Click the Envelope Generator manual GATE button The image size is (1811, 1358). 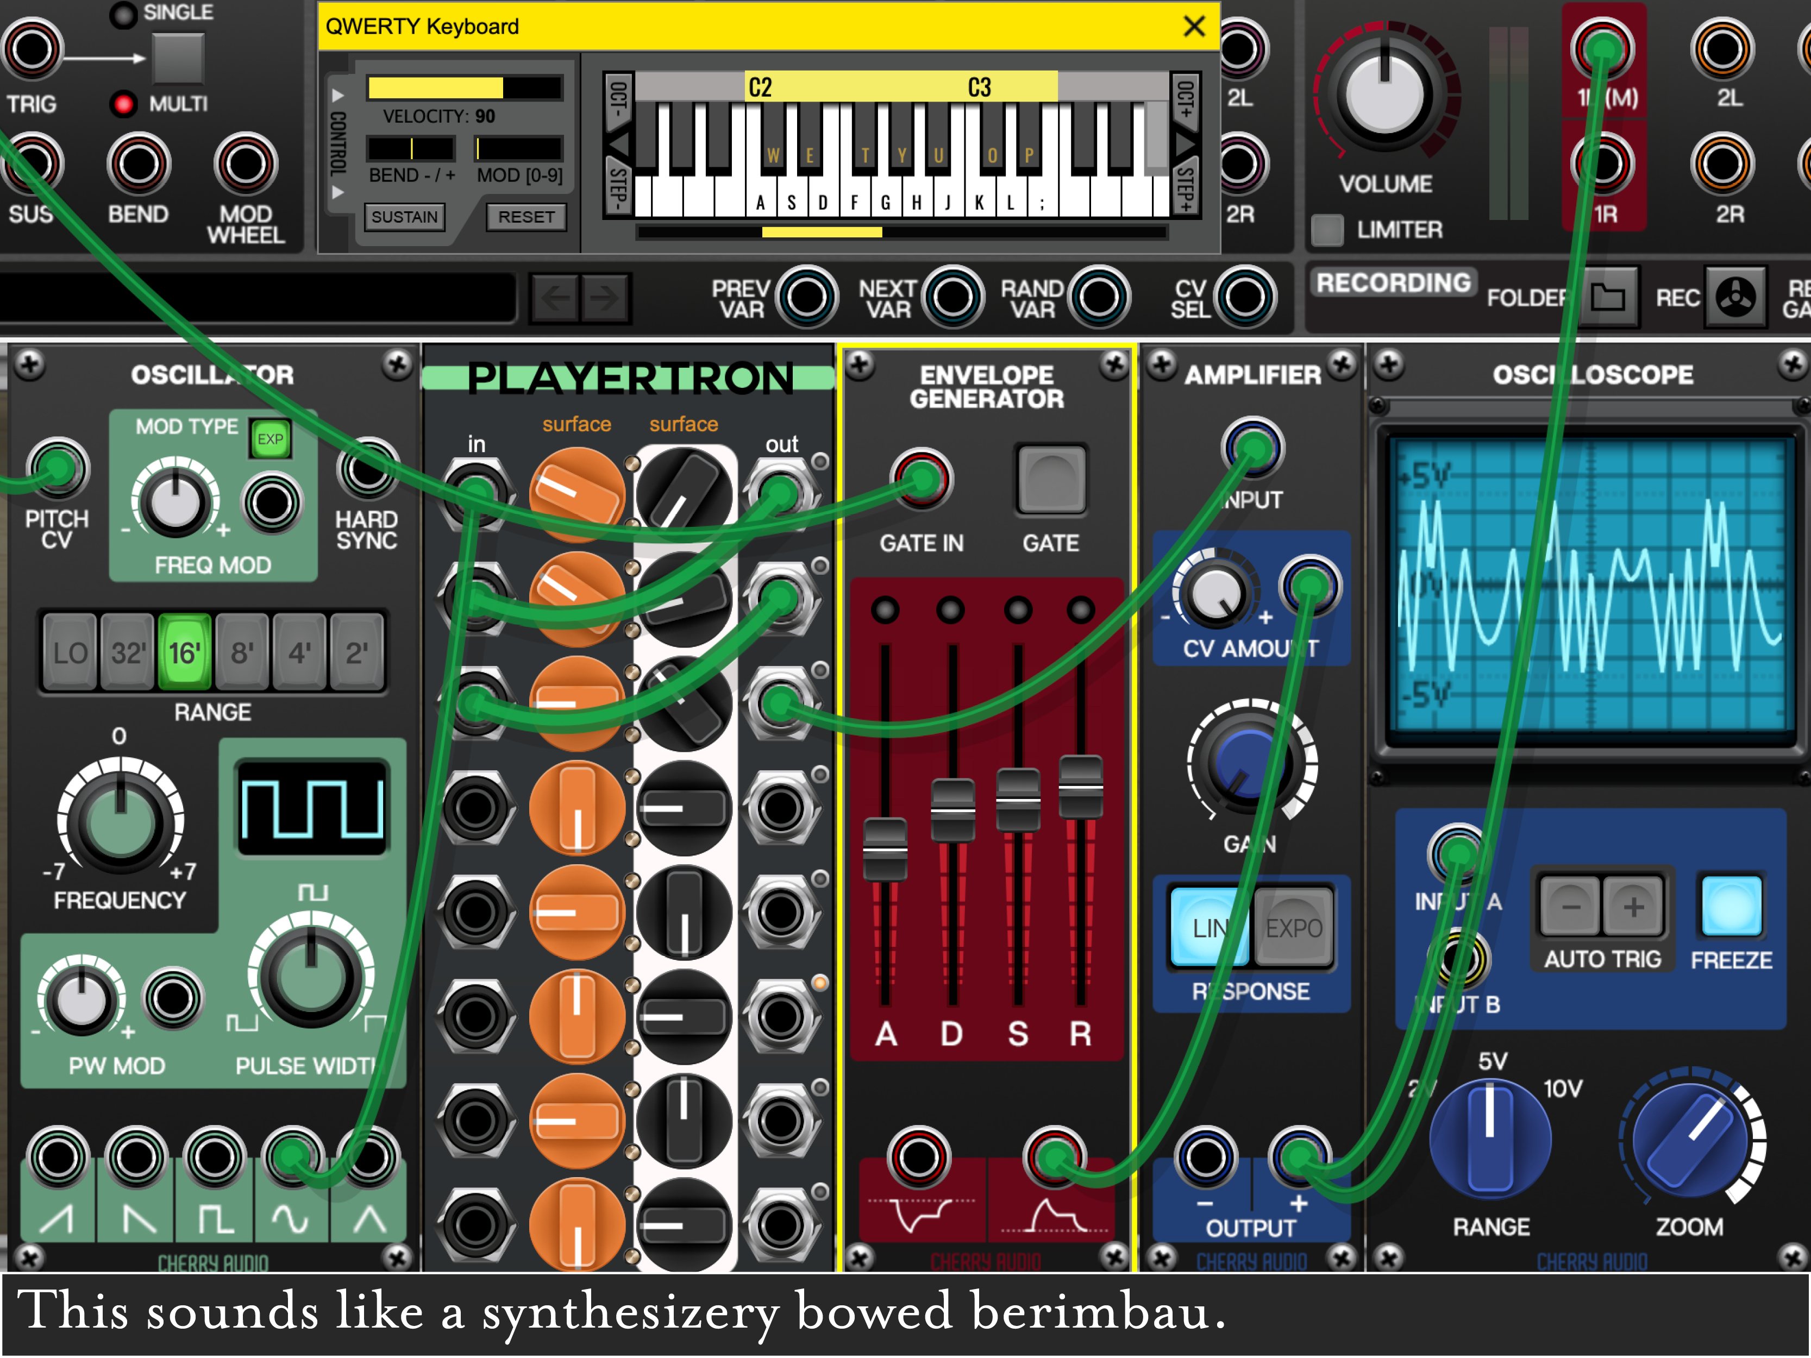(1051, 481)
